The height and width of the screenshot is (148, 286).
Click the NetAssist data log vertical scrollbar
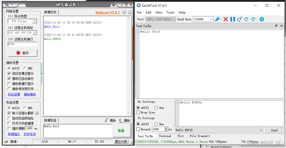(128, 66)
